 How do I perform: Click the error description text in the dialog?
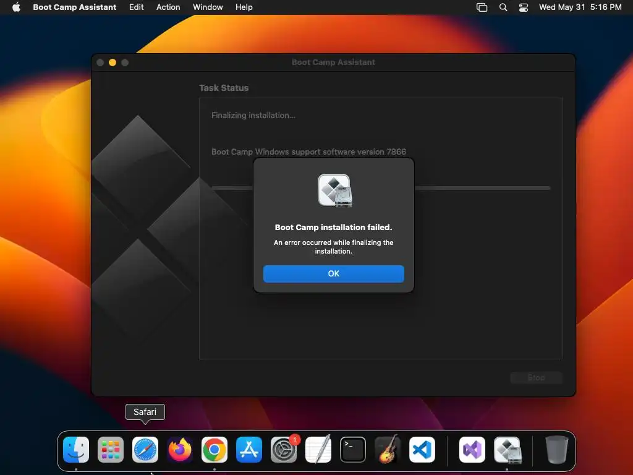(333, 247)
